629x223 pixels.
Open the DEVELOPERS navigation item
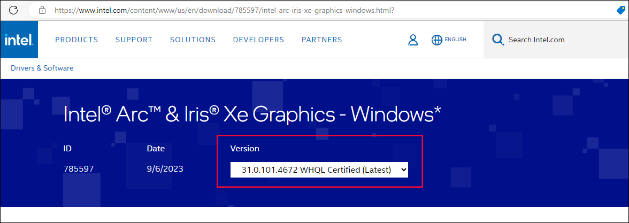258,40
